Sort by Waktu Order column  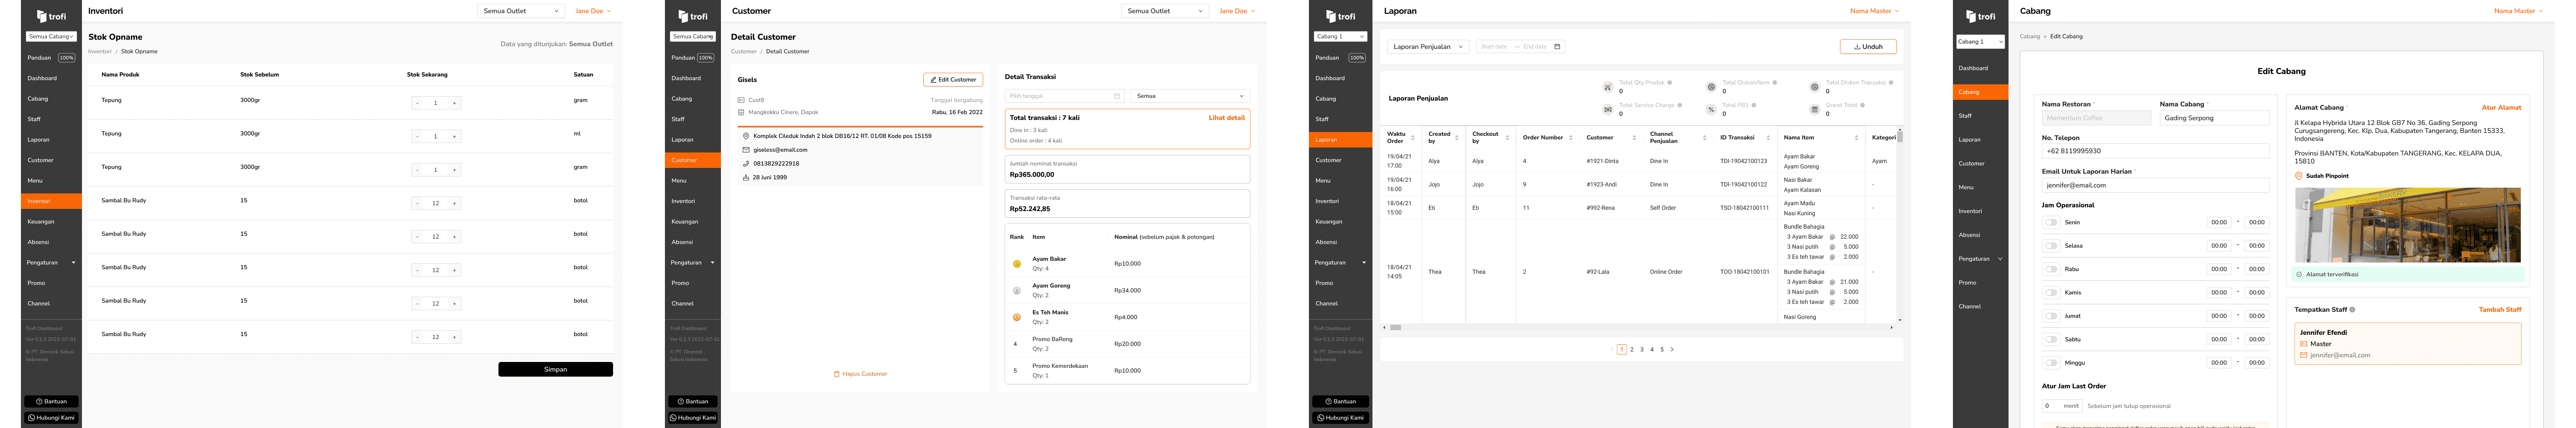pyautogui.click(x=1412, y=137)
